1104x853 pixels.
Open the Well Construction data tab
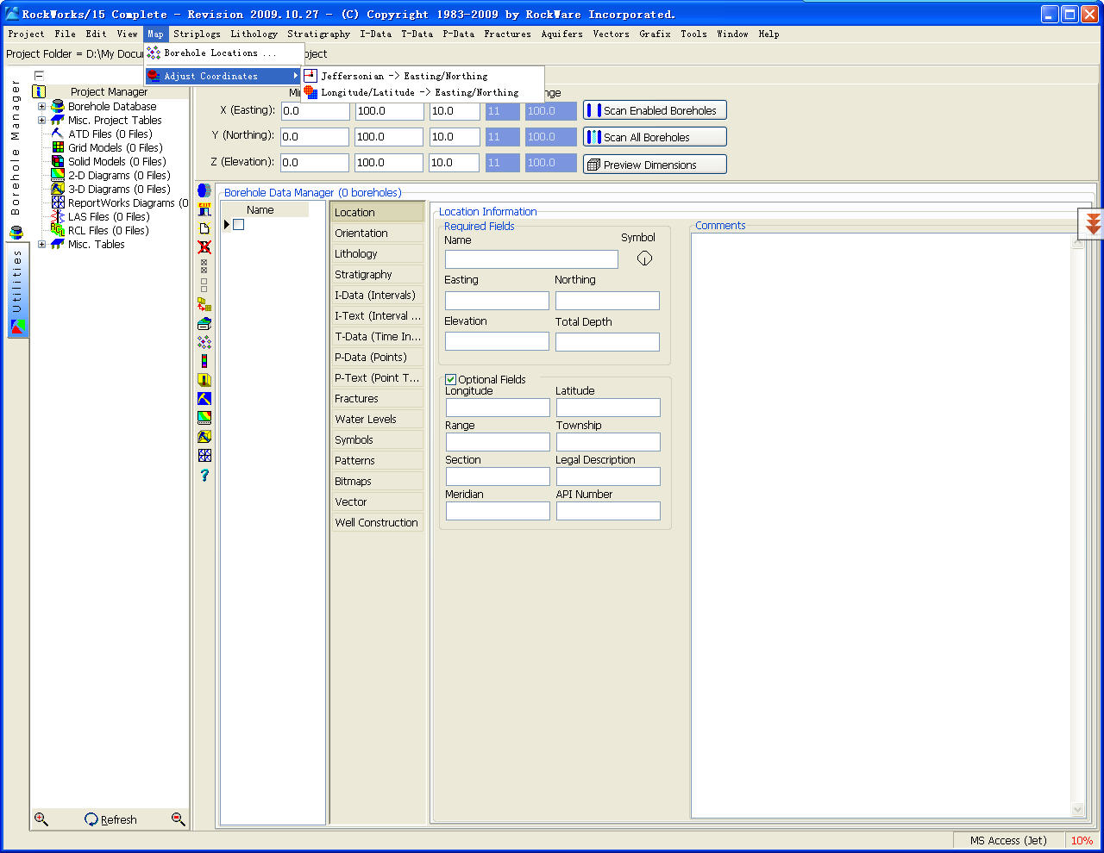378,523
